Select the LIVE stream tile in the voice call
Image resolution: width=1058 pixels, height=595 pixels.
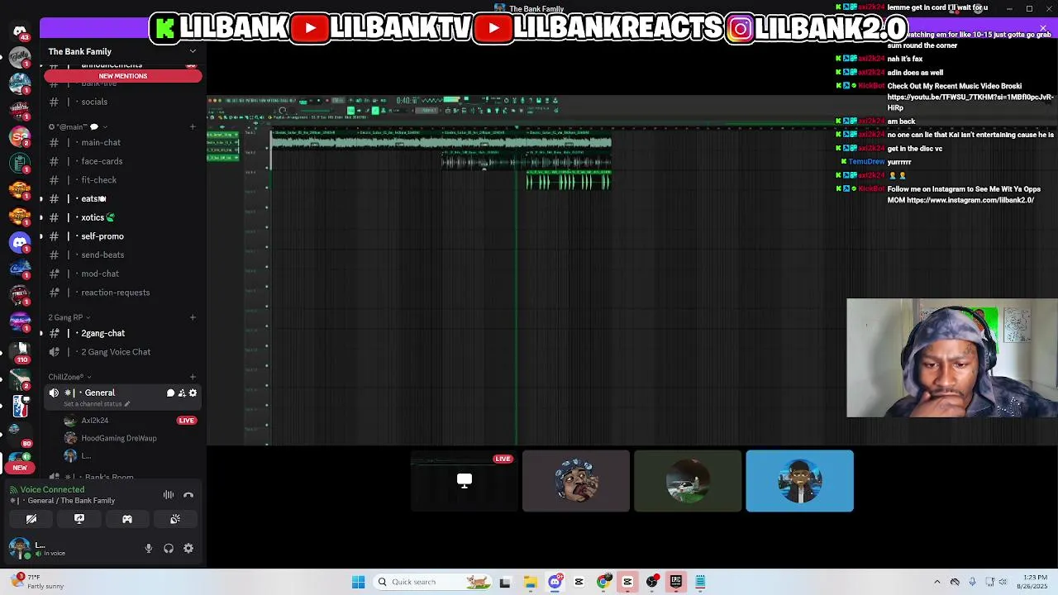(x=465, y=481)
